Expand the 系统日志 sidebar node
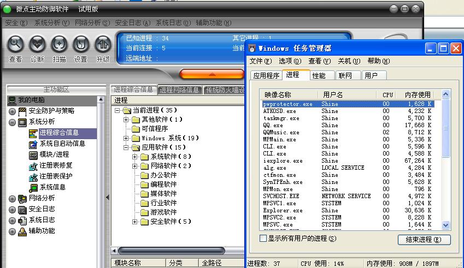This screenshot has height=268, width=464. [x=12, y=221]
